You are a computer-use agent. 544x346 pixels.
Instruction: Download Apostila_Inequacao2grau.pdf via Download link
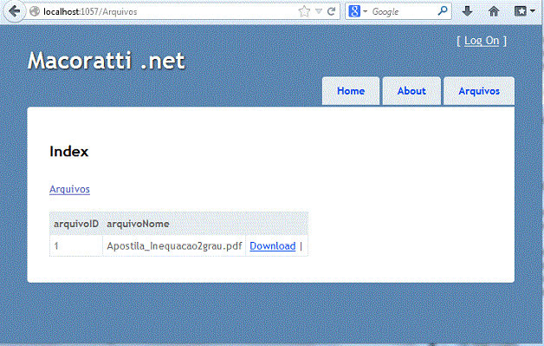coord(273,246)
